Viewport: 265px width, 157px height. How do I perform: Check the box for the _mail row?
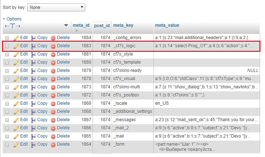tap(7, 136)
